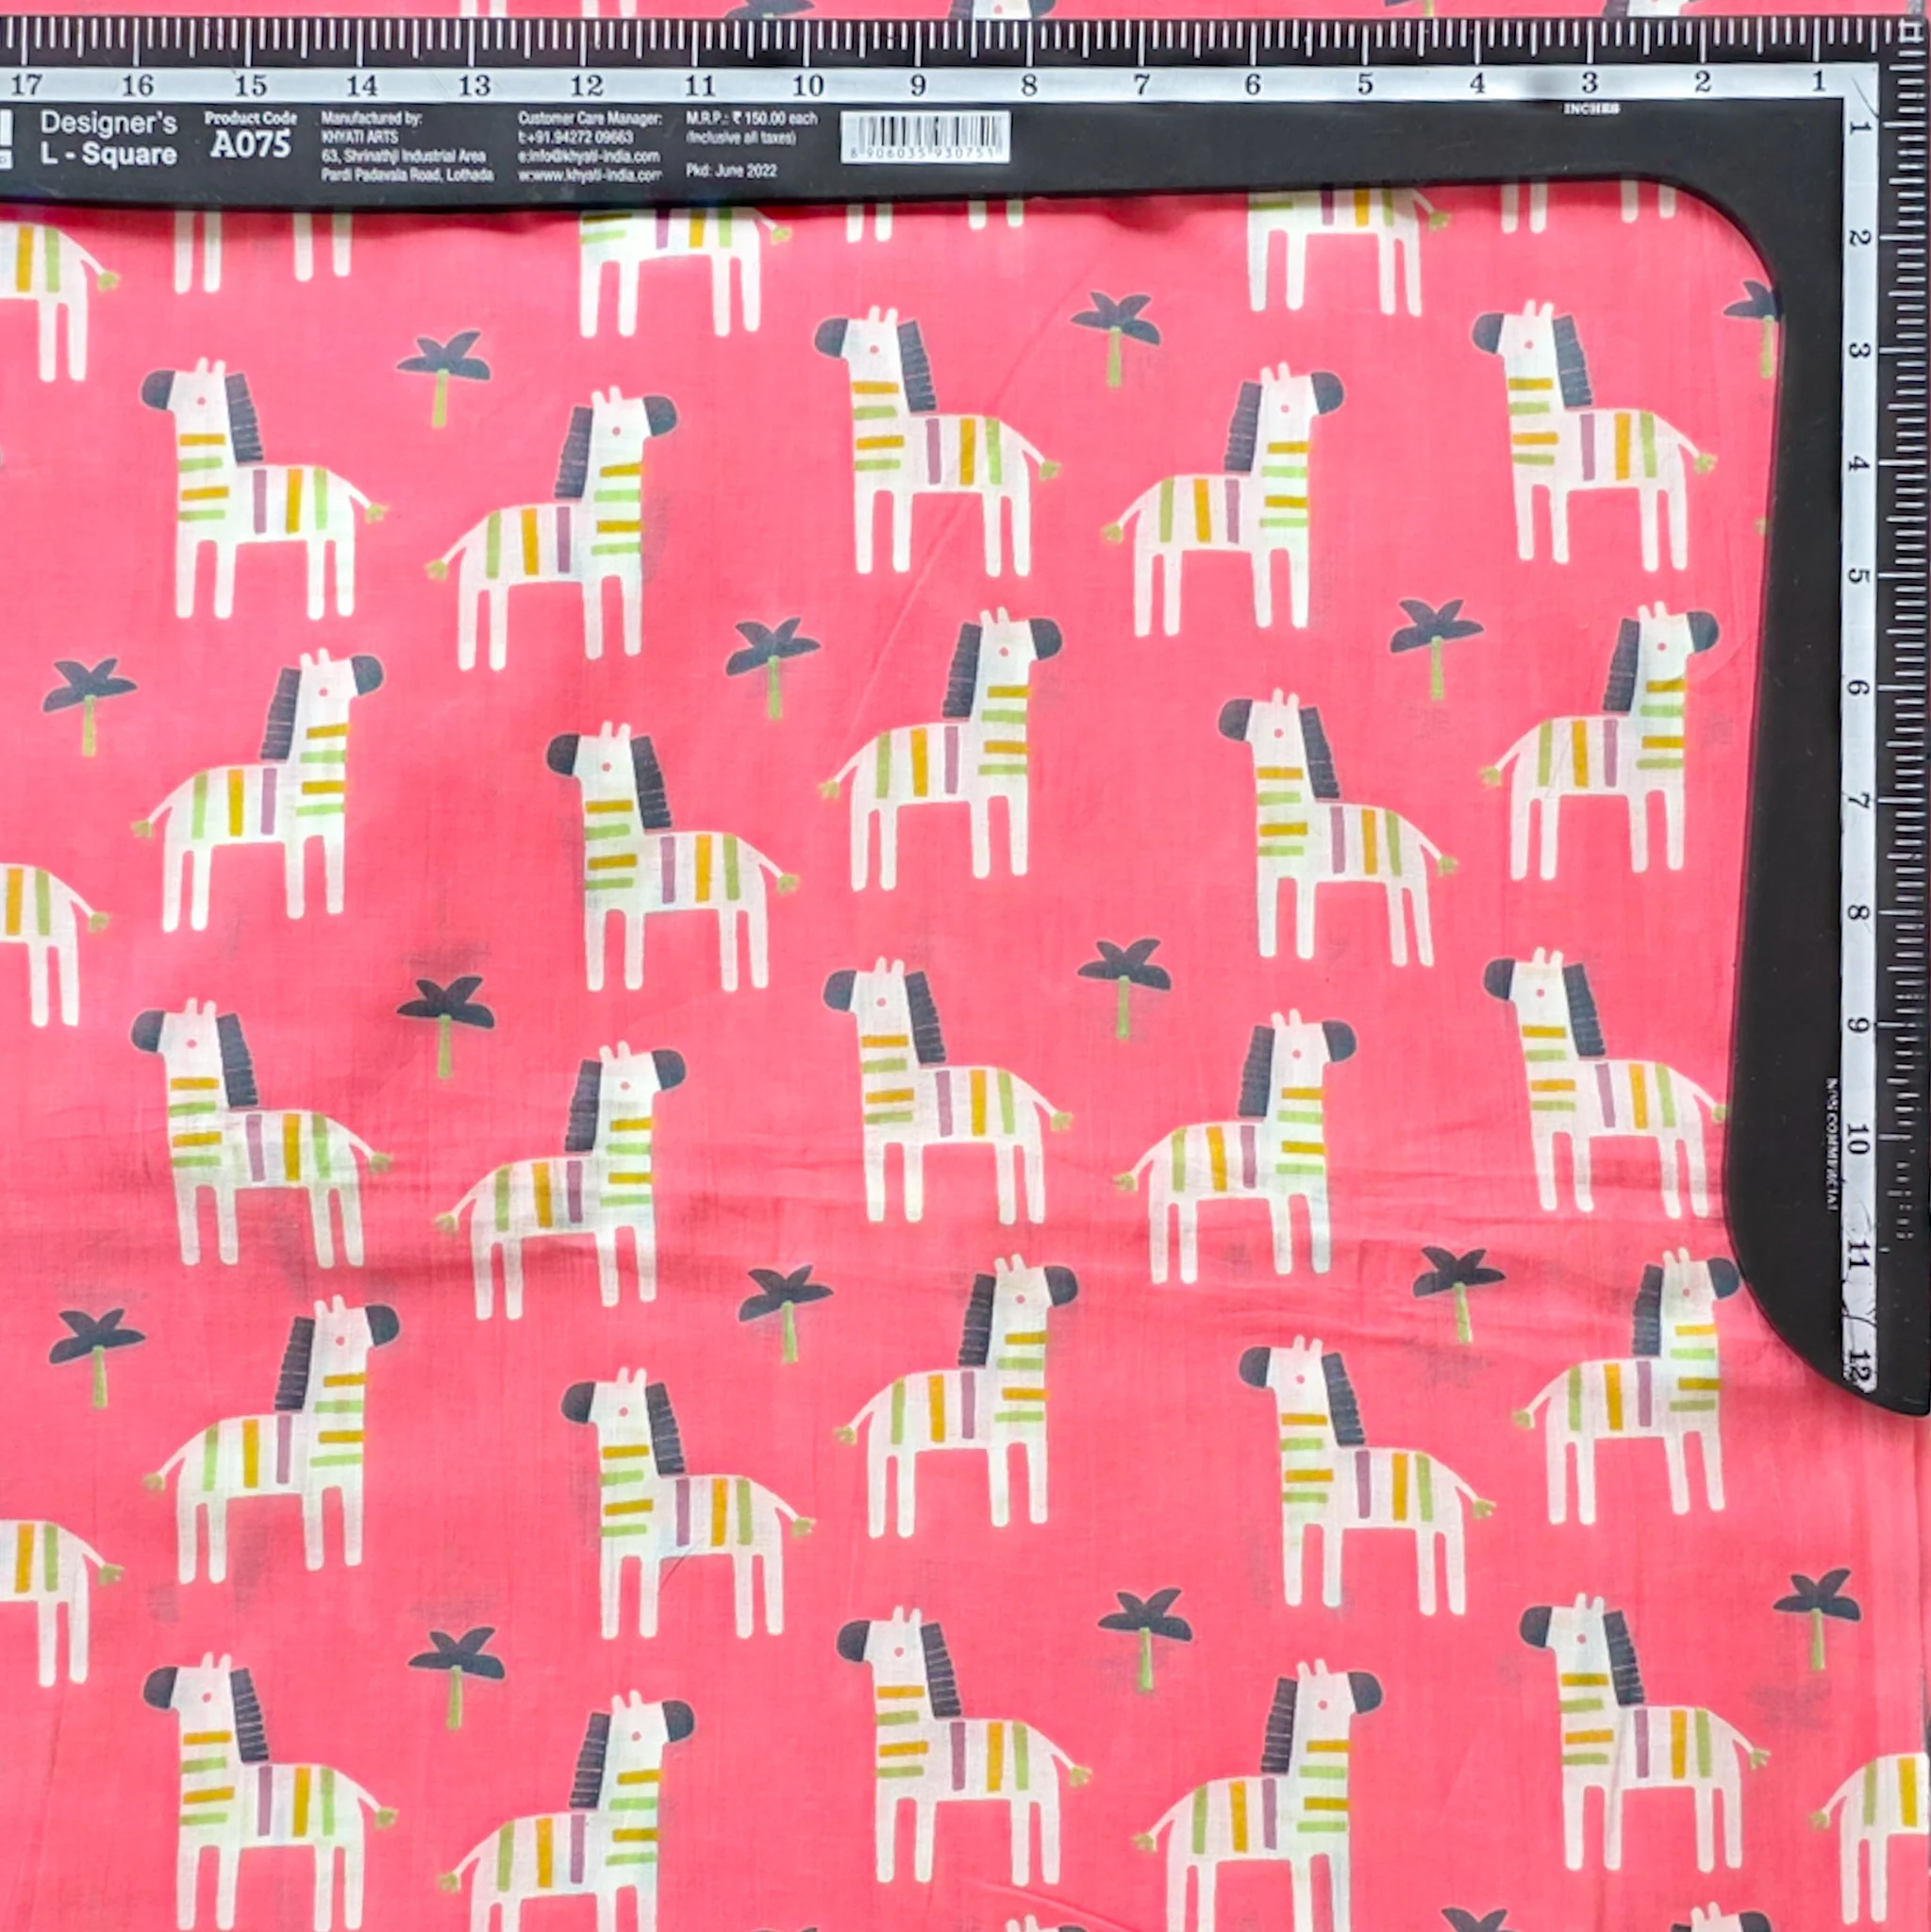Click the Product Code heading above A075
This screenshot has height=1932, width=1931.
point(250,118)
